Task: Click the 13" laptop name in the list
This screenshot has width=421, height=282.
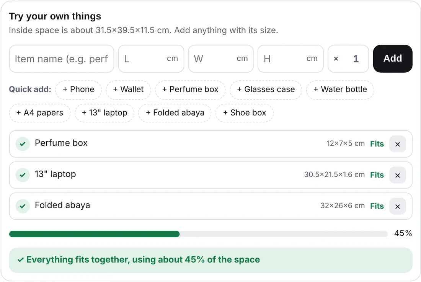Action: click(x=55, y=174)
